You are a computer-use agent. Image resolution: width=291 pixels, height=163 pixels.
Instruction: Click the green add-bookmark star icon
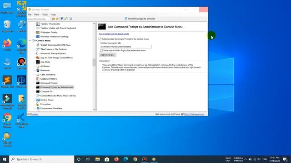(54, 19)
